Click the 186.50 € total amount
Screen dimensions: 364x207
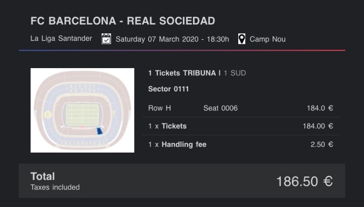(x=304, y=181)
